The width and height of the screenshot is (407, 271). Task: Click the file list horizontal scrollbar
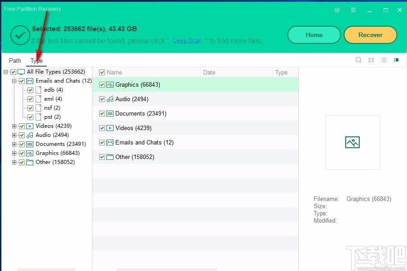tap(167, 270)
